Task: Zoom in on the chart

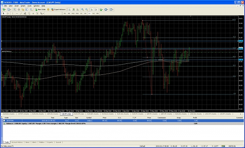Action: (x=82, y=9)
